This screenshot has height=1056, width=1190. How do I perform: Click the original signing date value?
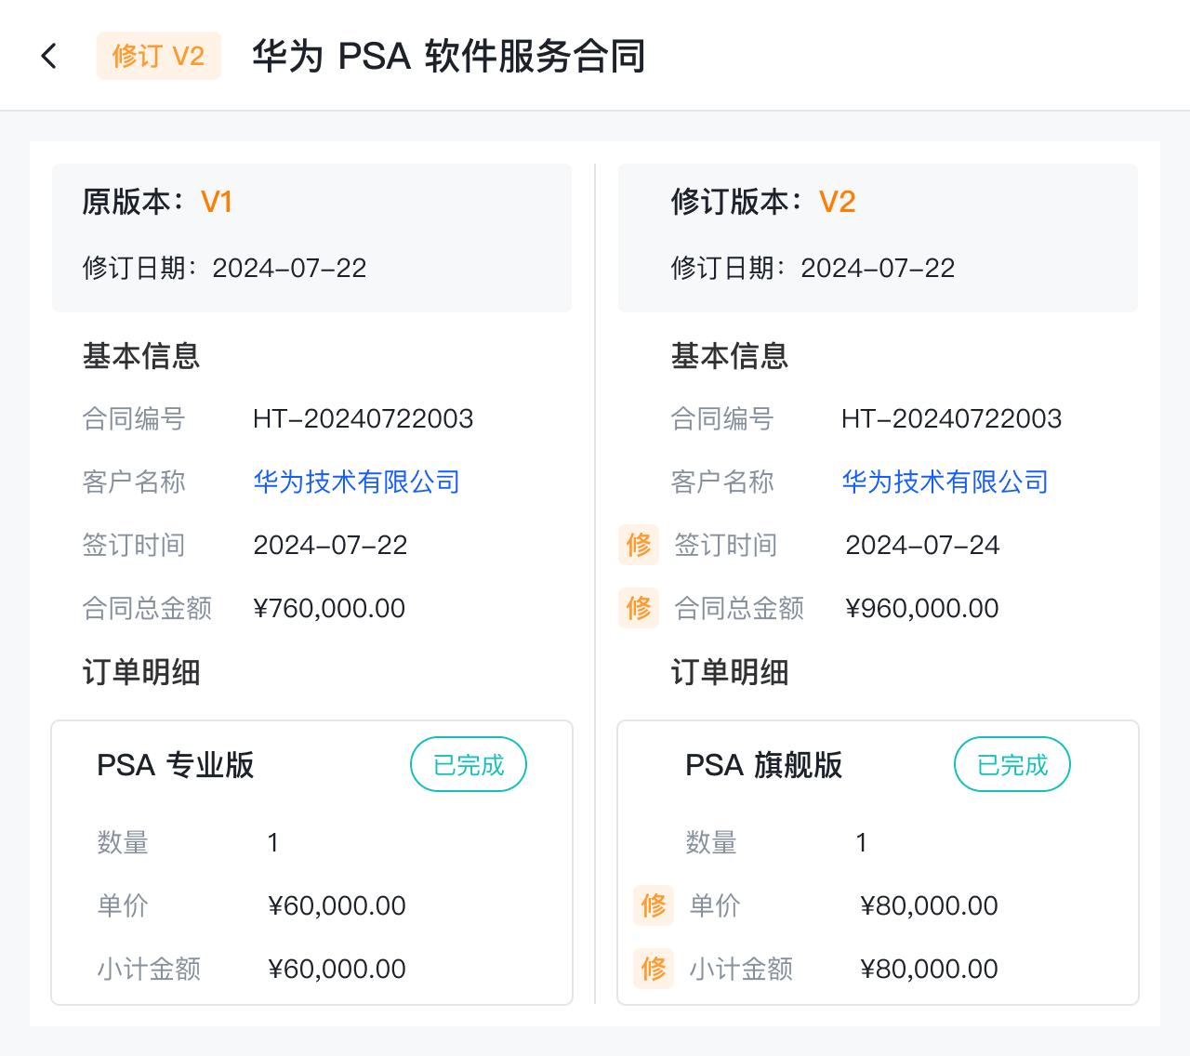pos(330,545)
